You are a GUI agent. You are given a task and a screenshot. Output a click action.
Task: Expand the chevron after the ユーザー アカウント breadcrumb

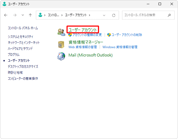pyautogui.click(x=89, y=15)
